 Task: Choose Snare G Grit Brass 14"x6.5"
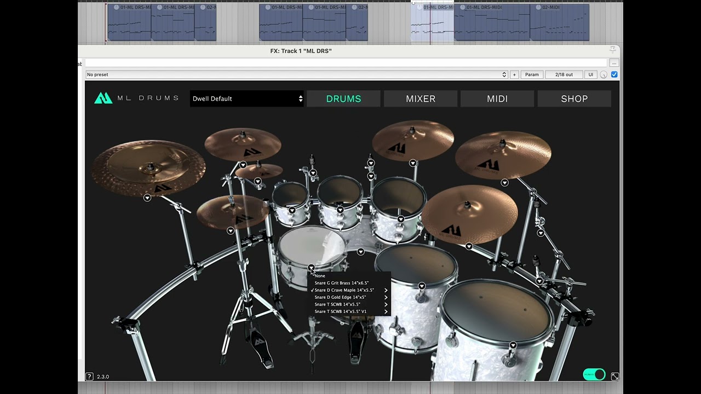(349, 283)
